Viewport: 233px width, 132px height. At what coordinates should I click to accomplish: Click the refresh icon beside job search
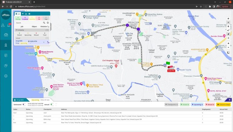(x=48, y=23)
